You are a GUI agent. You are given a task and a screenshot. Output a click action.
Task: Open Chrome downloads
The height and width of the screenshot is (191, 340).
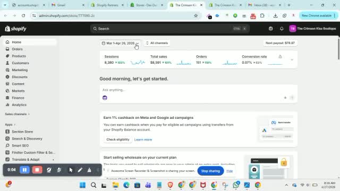point(275,15)
